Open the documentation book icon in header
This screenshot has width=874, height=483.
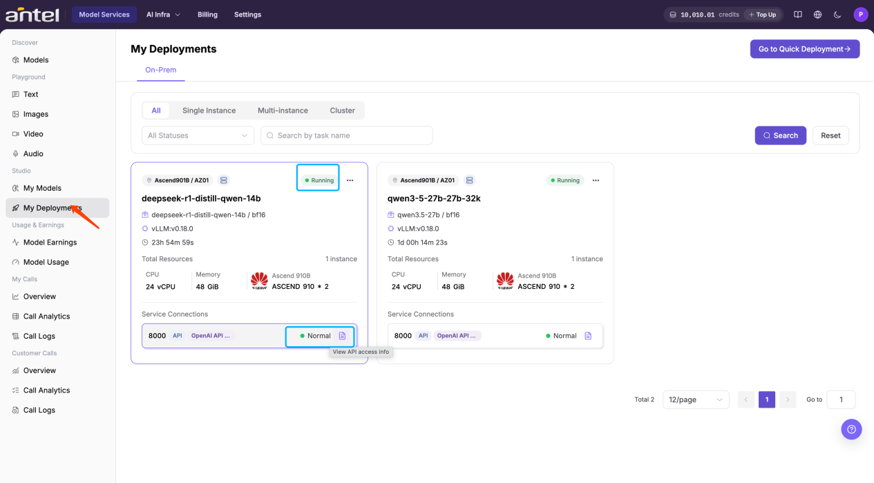[x=798, y=15]
